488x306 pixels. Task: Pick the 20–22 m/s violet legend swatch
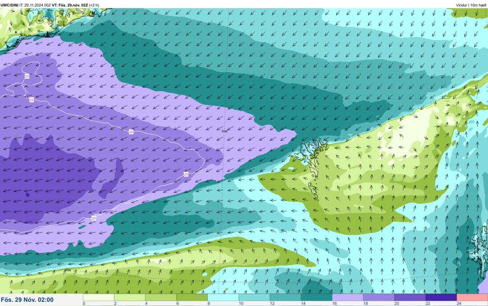(410, 297)
